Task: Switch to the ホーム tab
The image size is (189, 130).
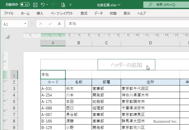Action: [x=25, y=13]
